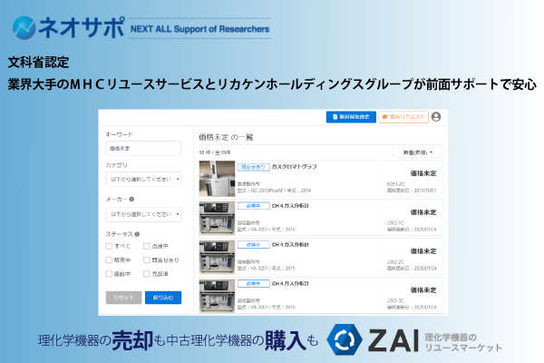This screenshot has height=363, width=544.
Task: Click the NEXT ALL Support of Researchers tagline
Action: click(x=199, y=29)
